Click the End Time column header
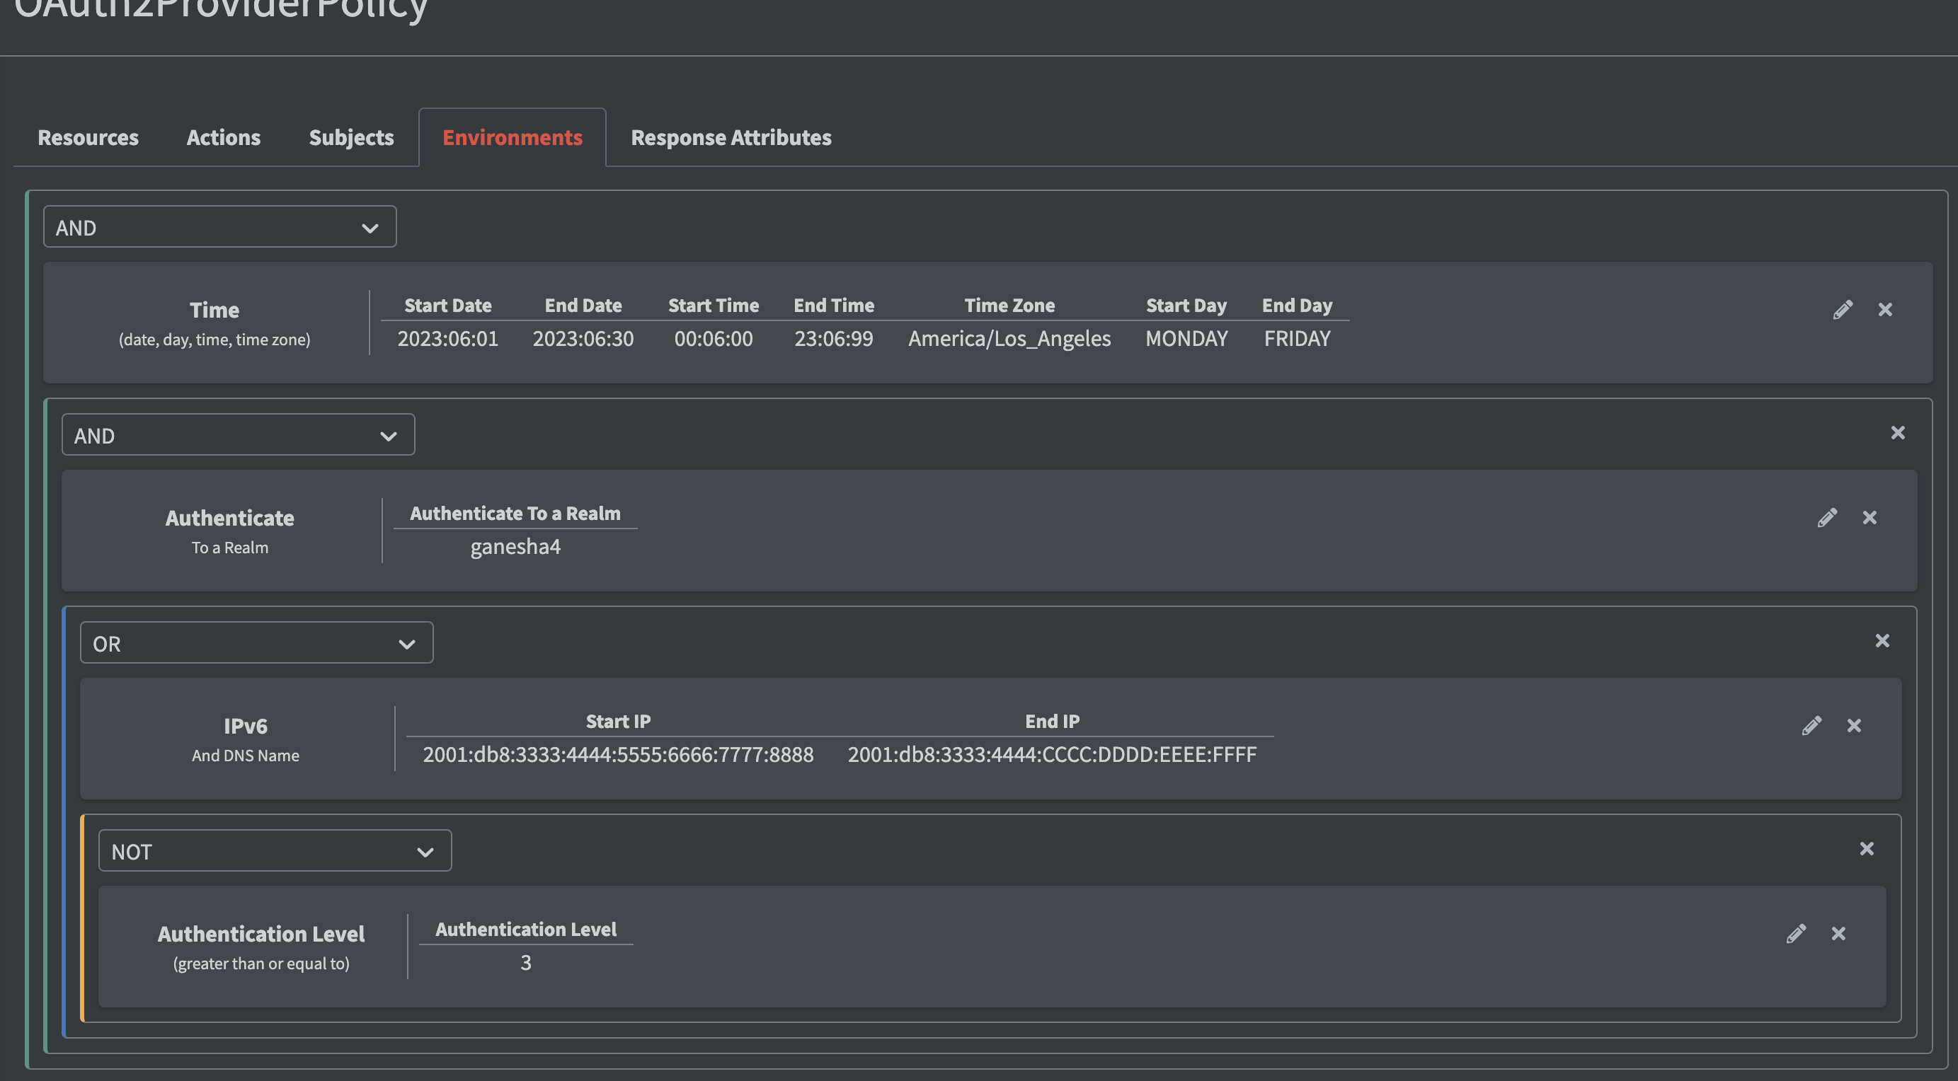The width and height of the screenshot is (1958, 1081). point(834,306)
